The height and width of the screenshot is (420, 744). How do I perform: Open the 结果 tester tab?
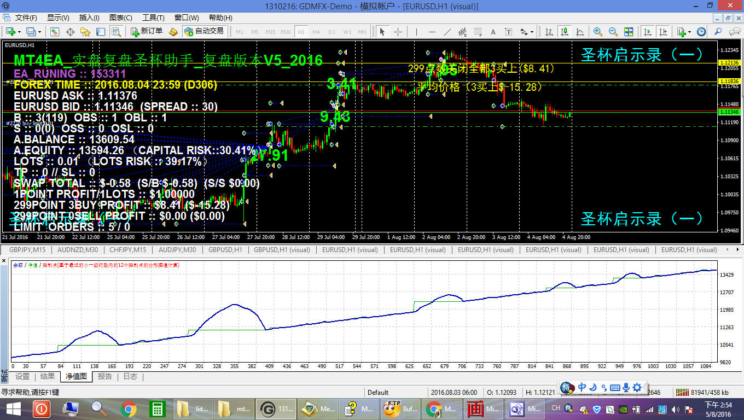[48, 376]
